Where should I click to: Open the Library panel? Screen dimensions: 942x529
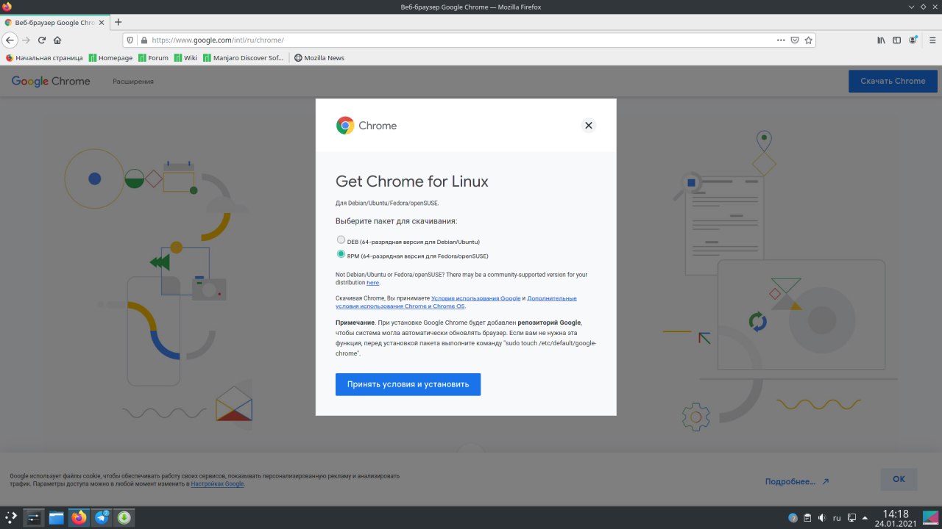tap(881, 40)
